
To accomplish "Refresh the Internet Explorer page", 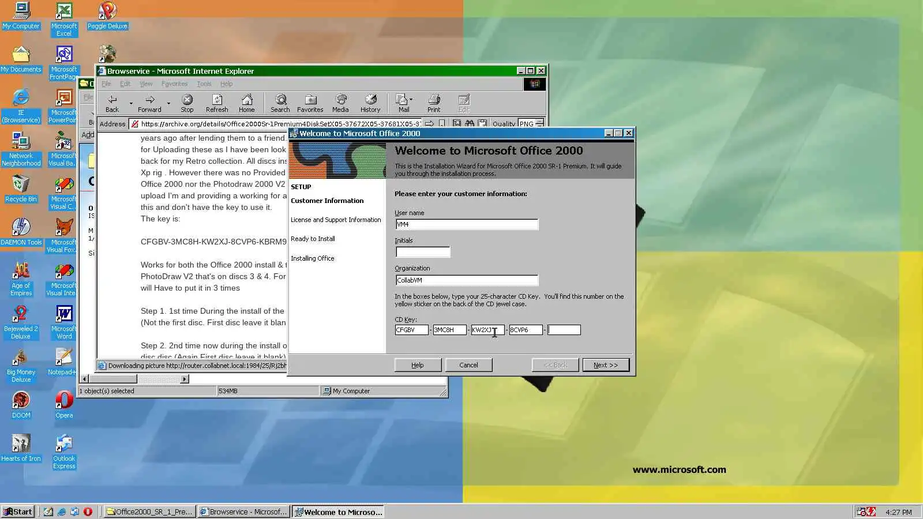I will [217, 103].
